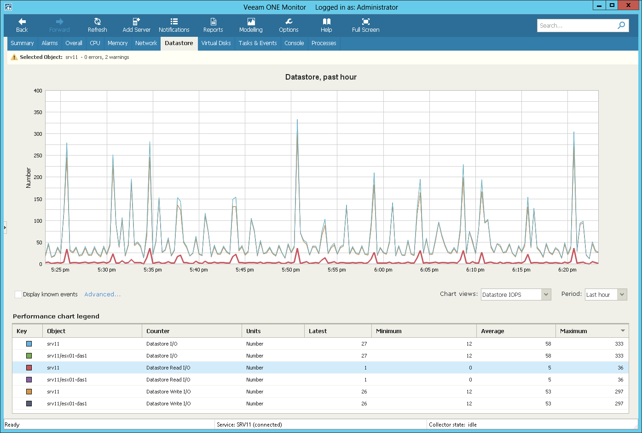642x433 pixels.
Task: Click the warning icon beside Selected Object
Action: 14,57
